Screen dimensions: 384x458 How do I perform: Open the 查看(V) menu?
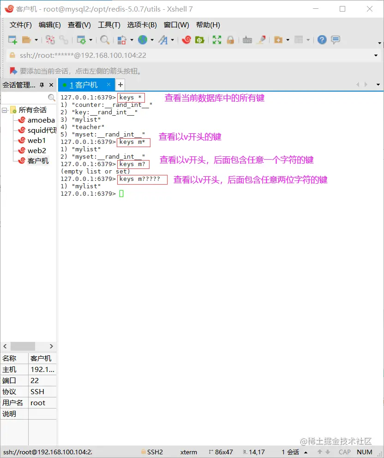pos(79,25)
